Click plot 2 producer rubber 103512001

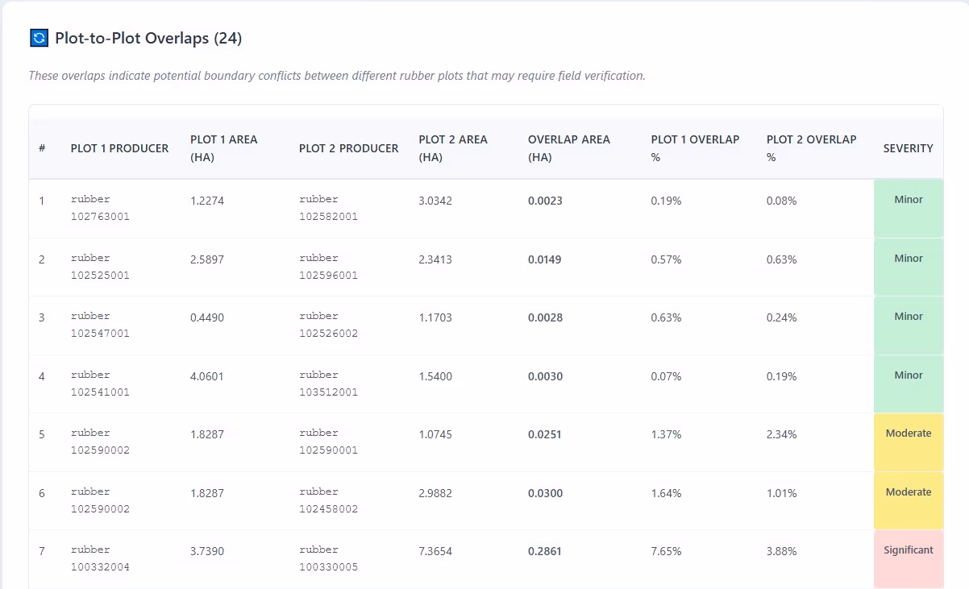pyautogui.click(x=329, y=384)
